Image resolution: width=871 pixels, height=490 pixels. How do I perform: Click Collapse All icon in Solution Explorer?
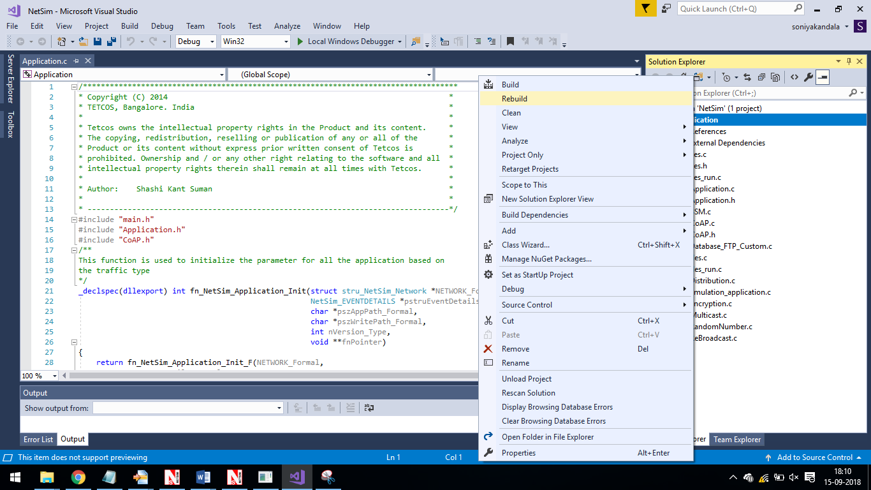pyautogui.click(x=761, y=77)
